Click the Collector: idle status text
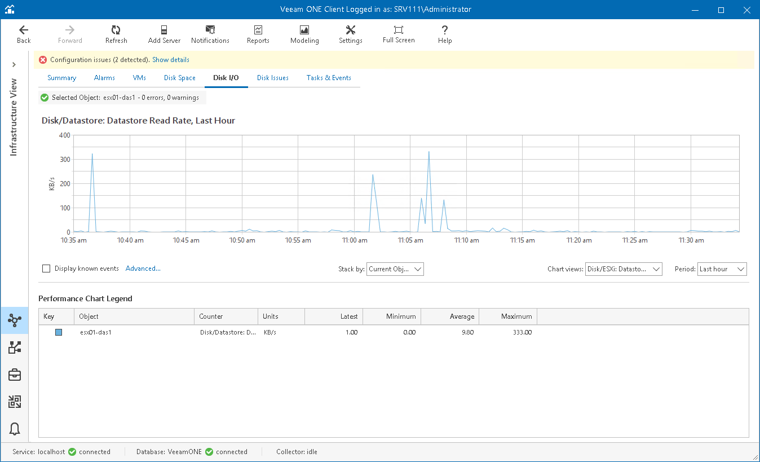This screenshot has width=760, height=462. [x=297, y=452]
